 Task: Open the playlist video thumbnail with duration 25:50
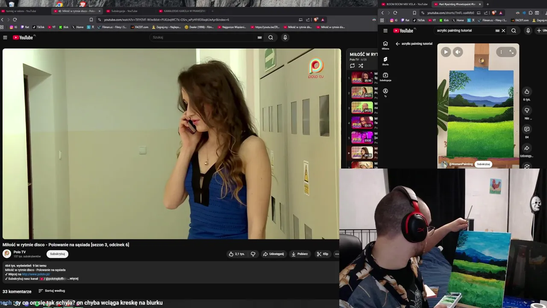coord(362,77)
